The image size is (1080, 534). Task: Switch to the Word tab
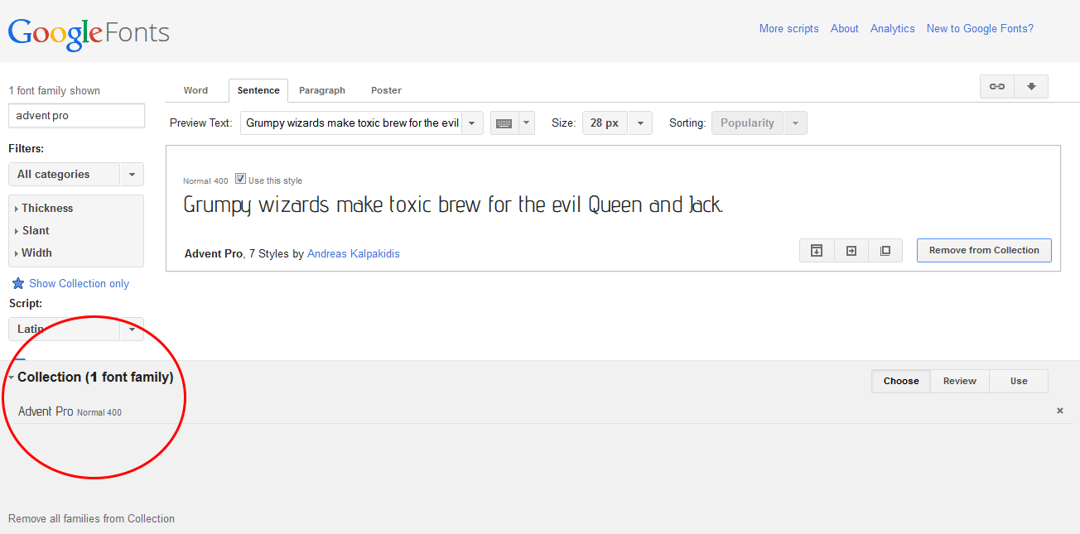click(195, 90)
